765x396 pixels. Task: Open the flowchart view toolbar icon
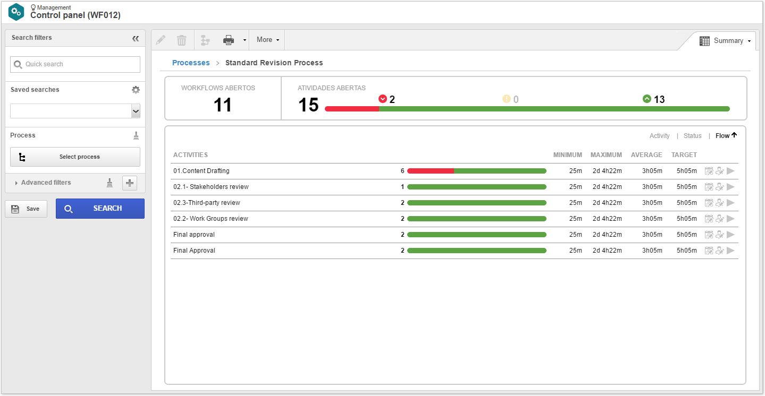pyautogui.click(x=205, y=40)
